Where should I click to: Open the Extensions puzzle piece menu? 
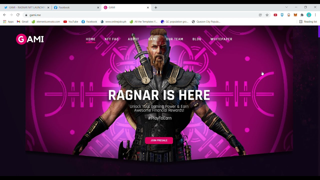302,15
